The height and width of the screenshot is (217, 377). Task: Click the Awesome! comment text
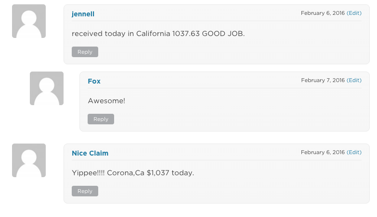(106, 101)
